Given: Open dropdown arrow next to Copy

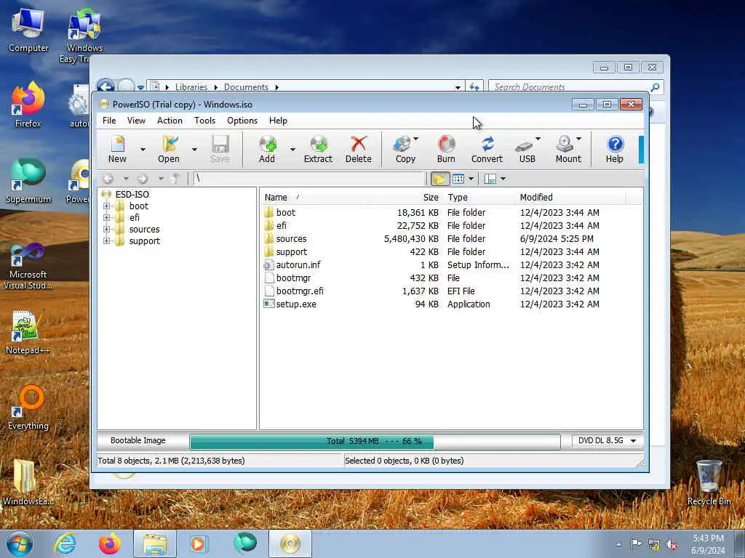Looking at the screenshot, I should click(415, 139).
